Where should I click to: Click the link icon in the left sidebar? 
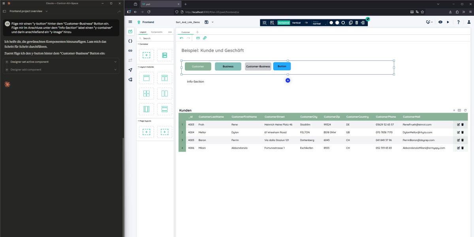click(130, 50)
